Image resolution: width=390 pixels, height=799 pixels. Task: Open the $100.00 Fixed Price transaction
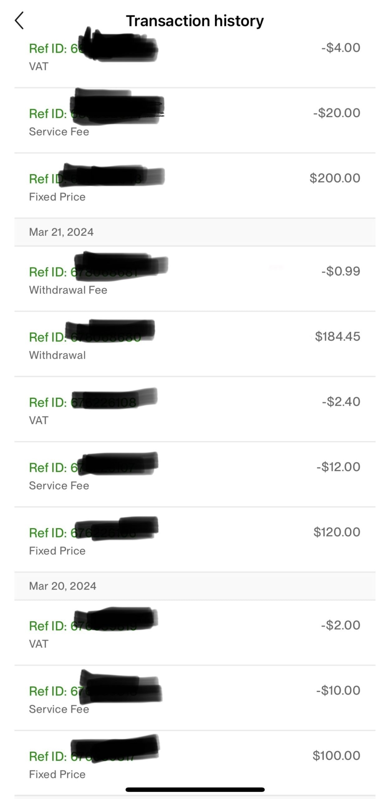coord(195,764)
